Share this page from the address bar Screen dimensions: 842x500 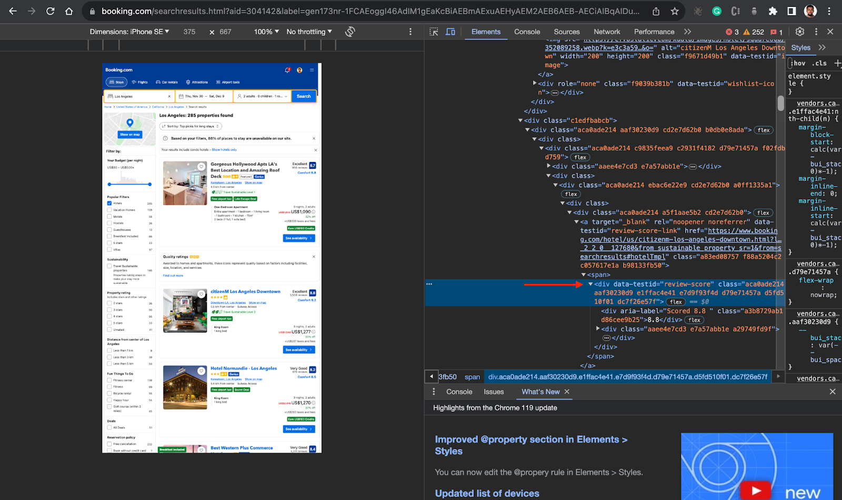pos(656,11)
